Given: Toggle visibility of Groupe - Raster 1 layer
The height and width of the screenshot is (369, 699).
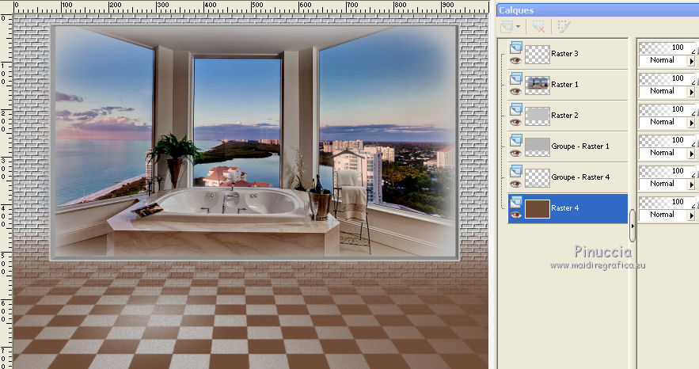Looking at the screenshot, I should pyautogui.click(x=516, y=154).
